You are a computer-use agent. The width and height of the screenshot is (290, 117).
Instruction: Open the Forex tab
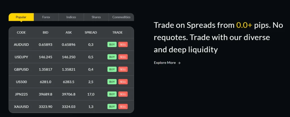(46, 17)
